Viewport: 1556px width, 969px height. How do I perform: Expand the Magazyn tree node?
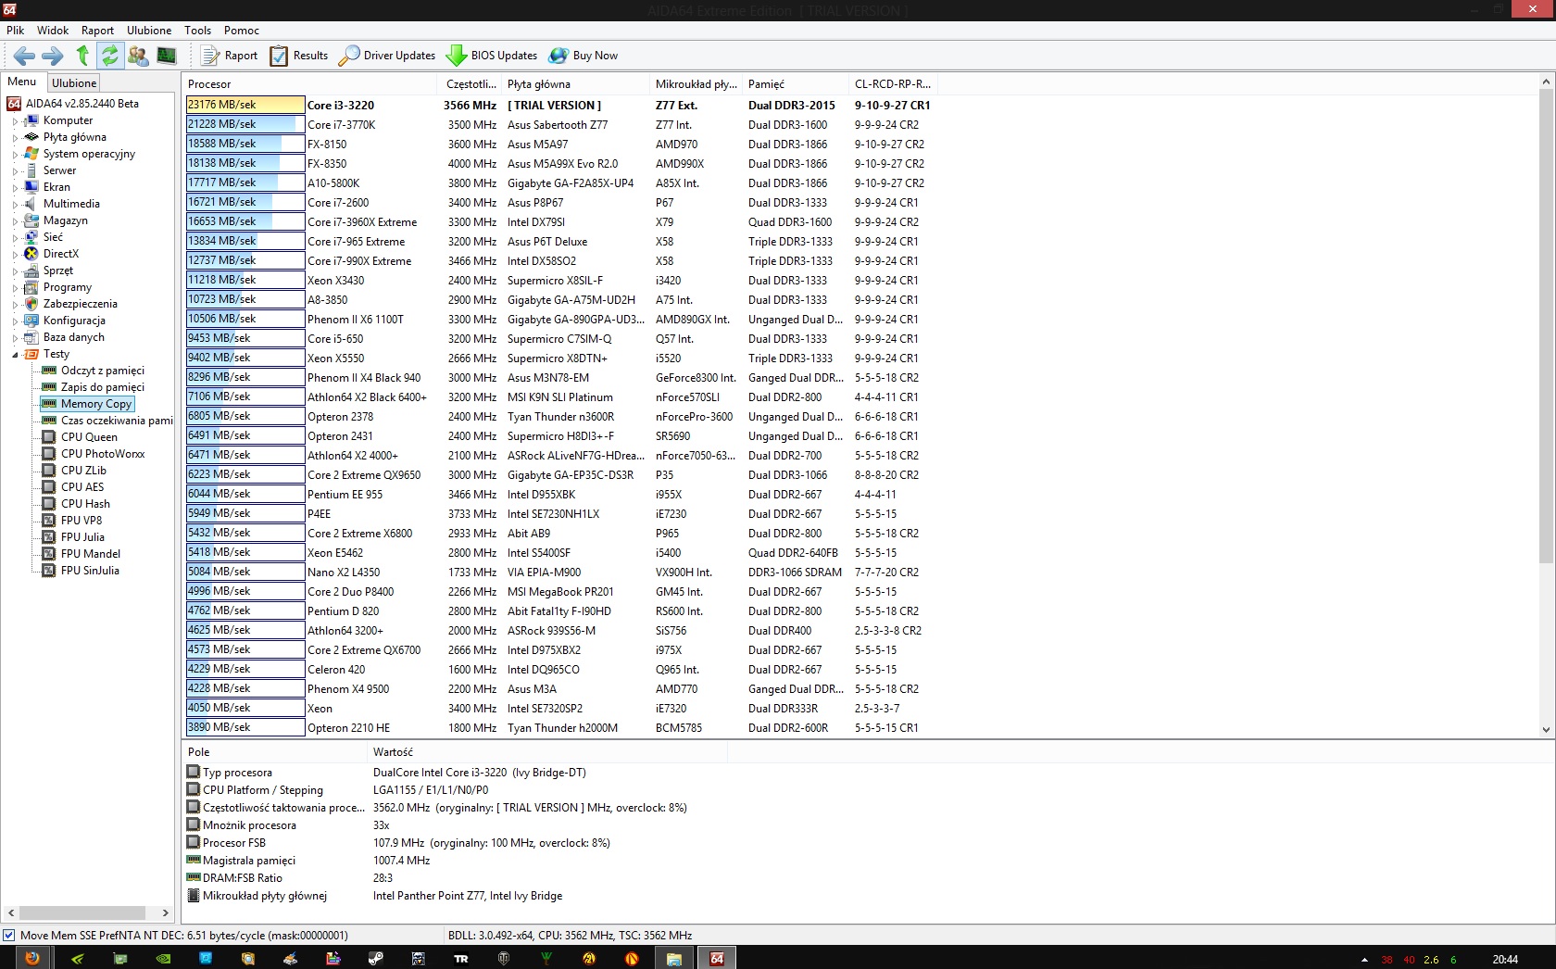point(15,221)
